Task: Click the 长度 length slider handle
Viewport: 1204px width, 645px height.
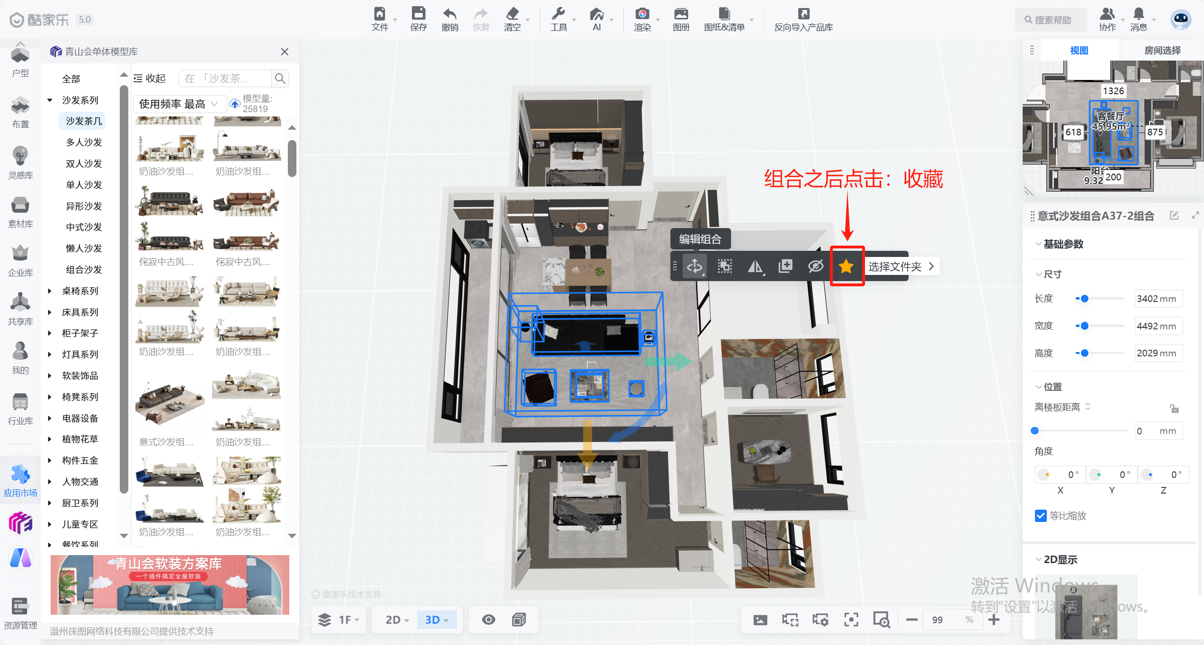Action: pyautogui.click(x=1084, y=299)
